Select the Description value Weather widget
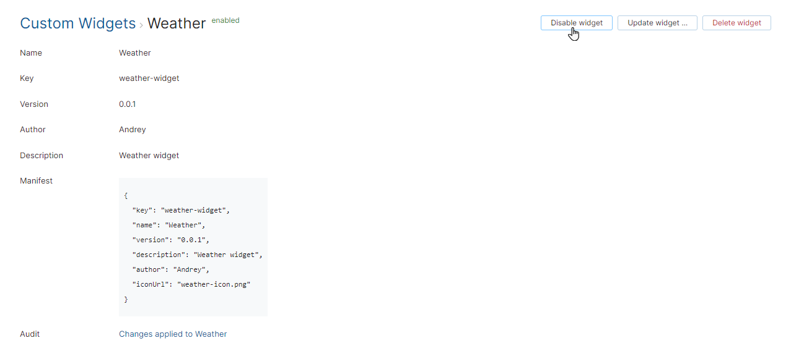791x359 pixels. 149,155
